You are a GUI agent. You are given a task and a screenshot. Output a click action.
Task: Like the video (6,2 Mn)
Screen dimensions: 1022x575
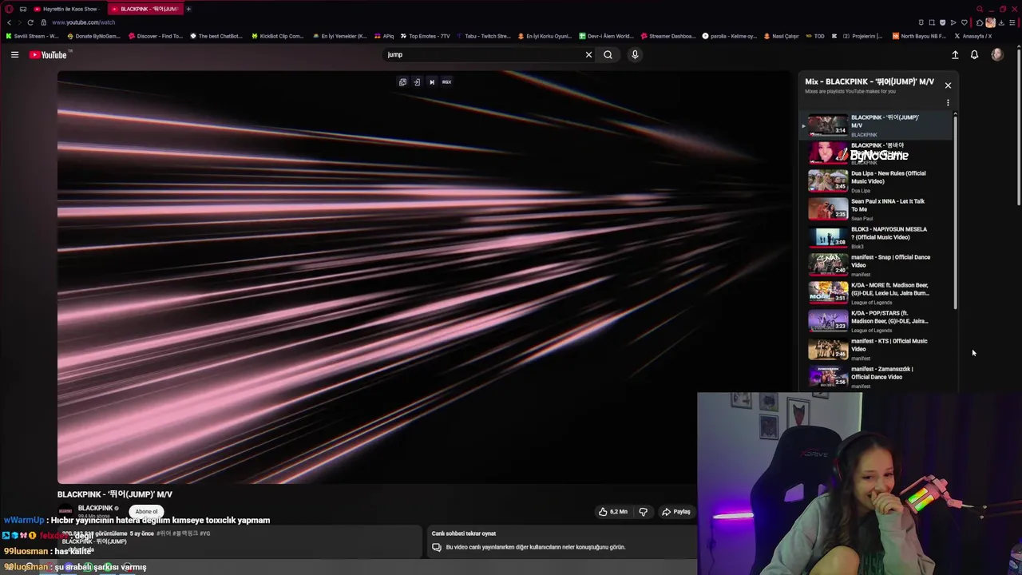click(613, 511)
